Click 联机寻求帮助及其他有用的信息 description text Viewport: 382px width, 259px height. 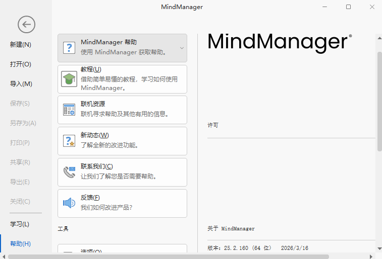click(x=125, y=114)
